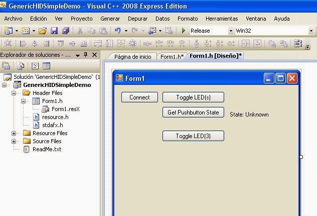
Task: Click the Copy icon in the toolbar
Action: (92, 31)
